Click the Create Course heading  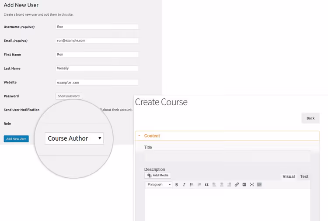[x=161, y=102]
